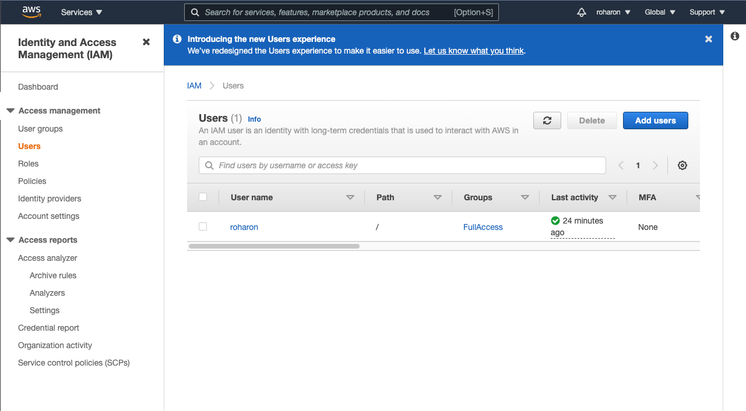
Task: Check the roharon user row checkbox
Action: point(203,226)
